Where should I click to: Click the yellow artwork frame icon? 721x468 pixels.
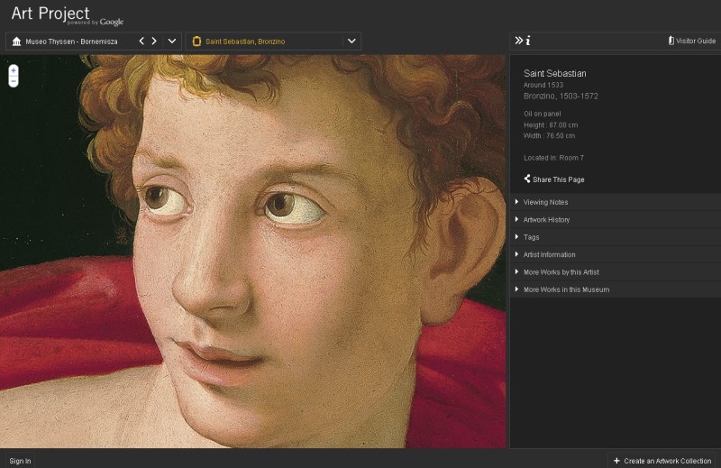197,41
